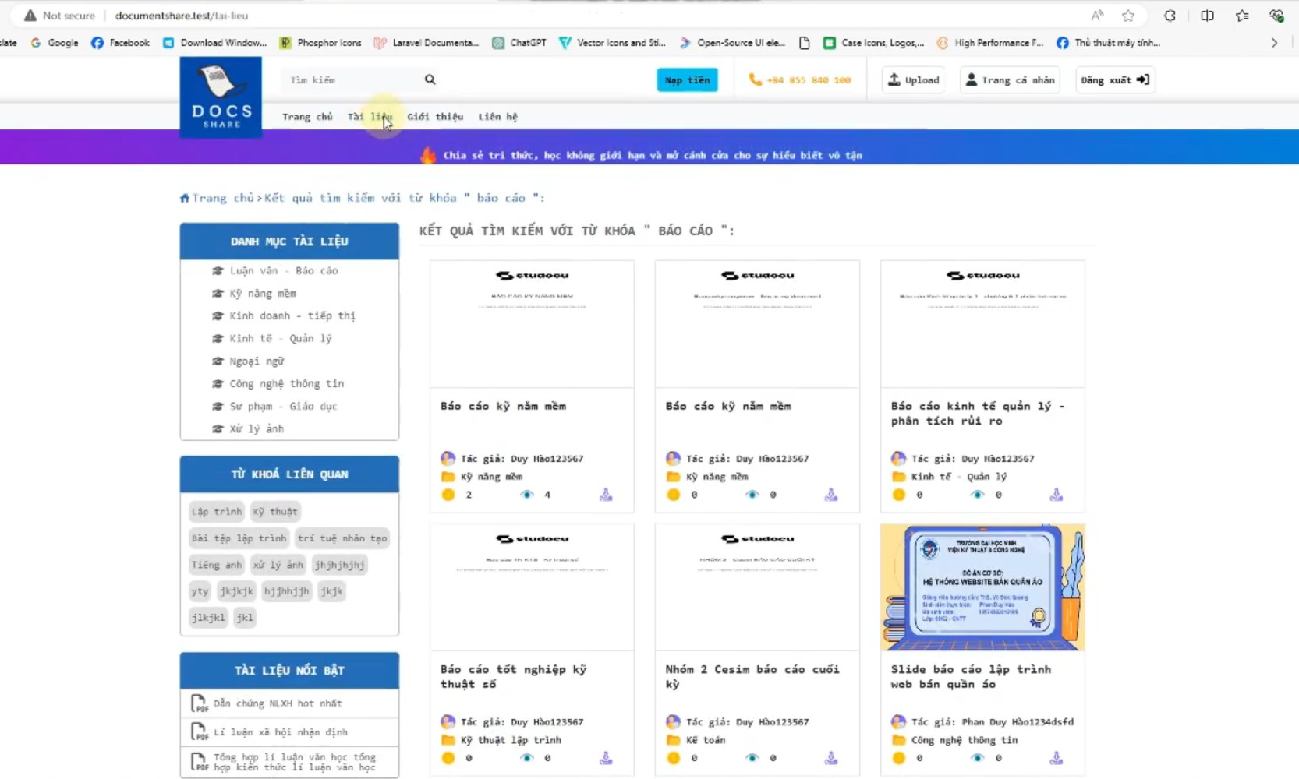
Task: Click the Kỹ thuật keyword tag
Action: (275, 512)
